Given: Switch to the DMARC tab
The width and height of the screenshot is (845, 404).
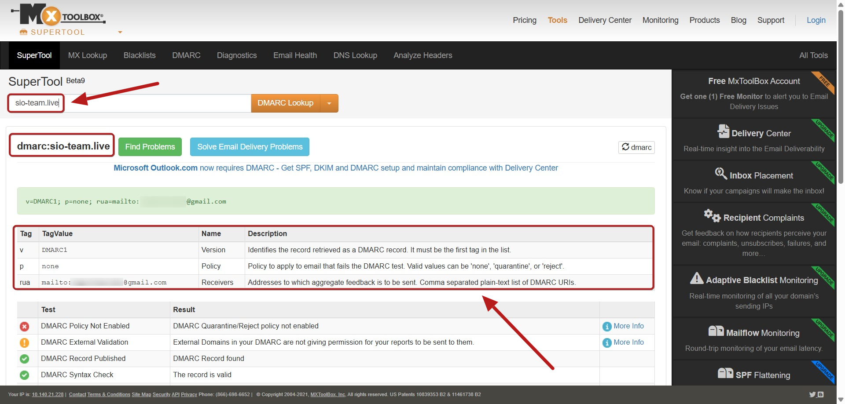Looking at the screenshot, I should point(186,55).
